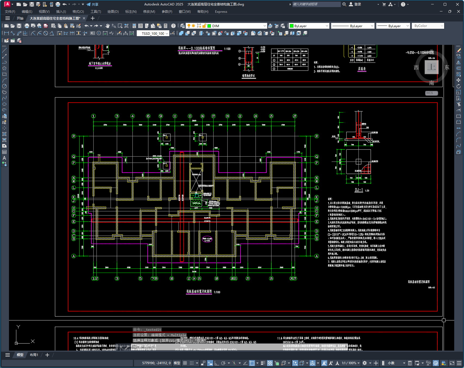Click the Pan hand tool
The height and width of the screenshot is (368, 464).
tap(108, 26)
